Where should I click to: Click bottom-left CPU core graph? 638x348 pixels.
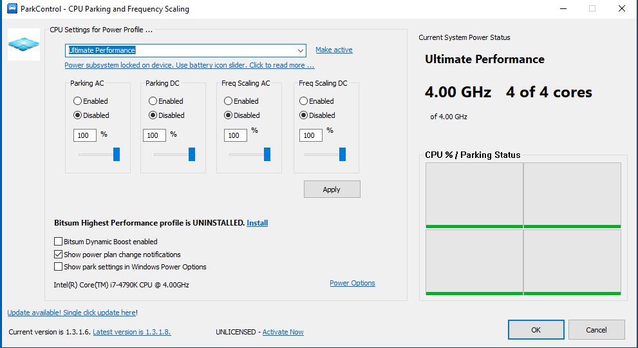[x=474, y=262]
